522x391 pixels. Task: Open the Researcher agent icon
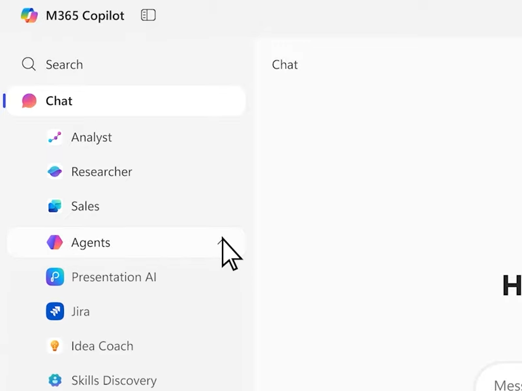tap(55, 171)
